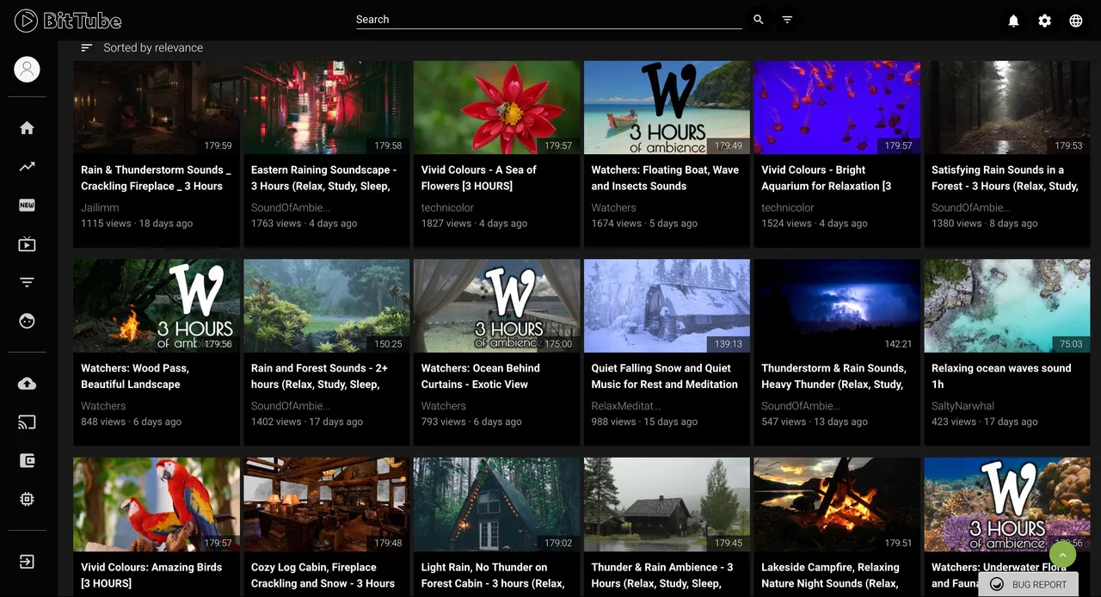
Task: Visit the Jailimm channel
Action: click(x=100, y=207)
